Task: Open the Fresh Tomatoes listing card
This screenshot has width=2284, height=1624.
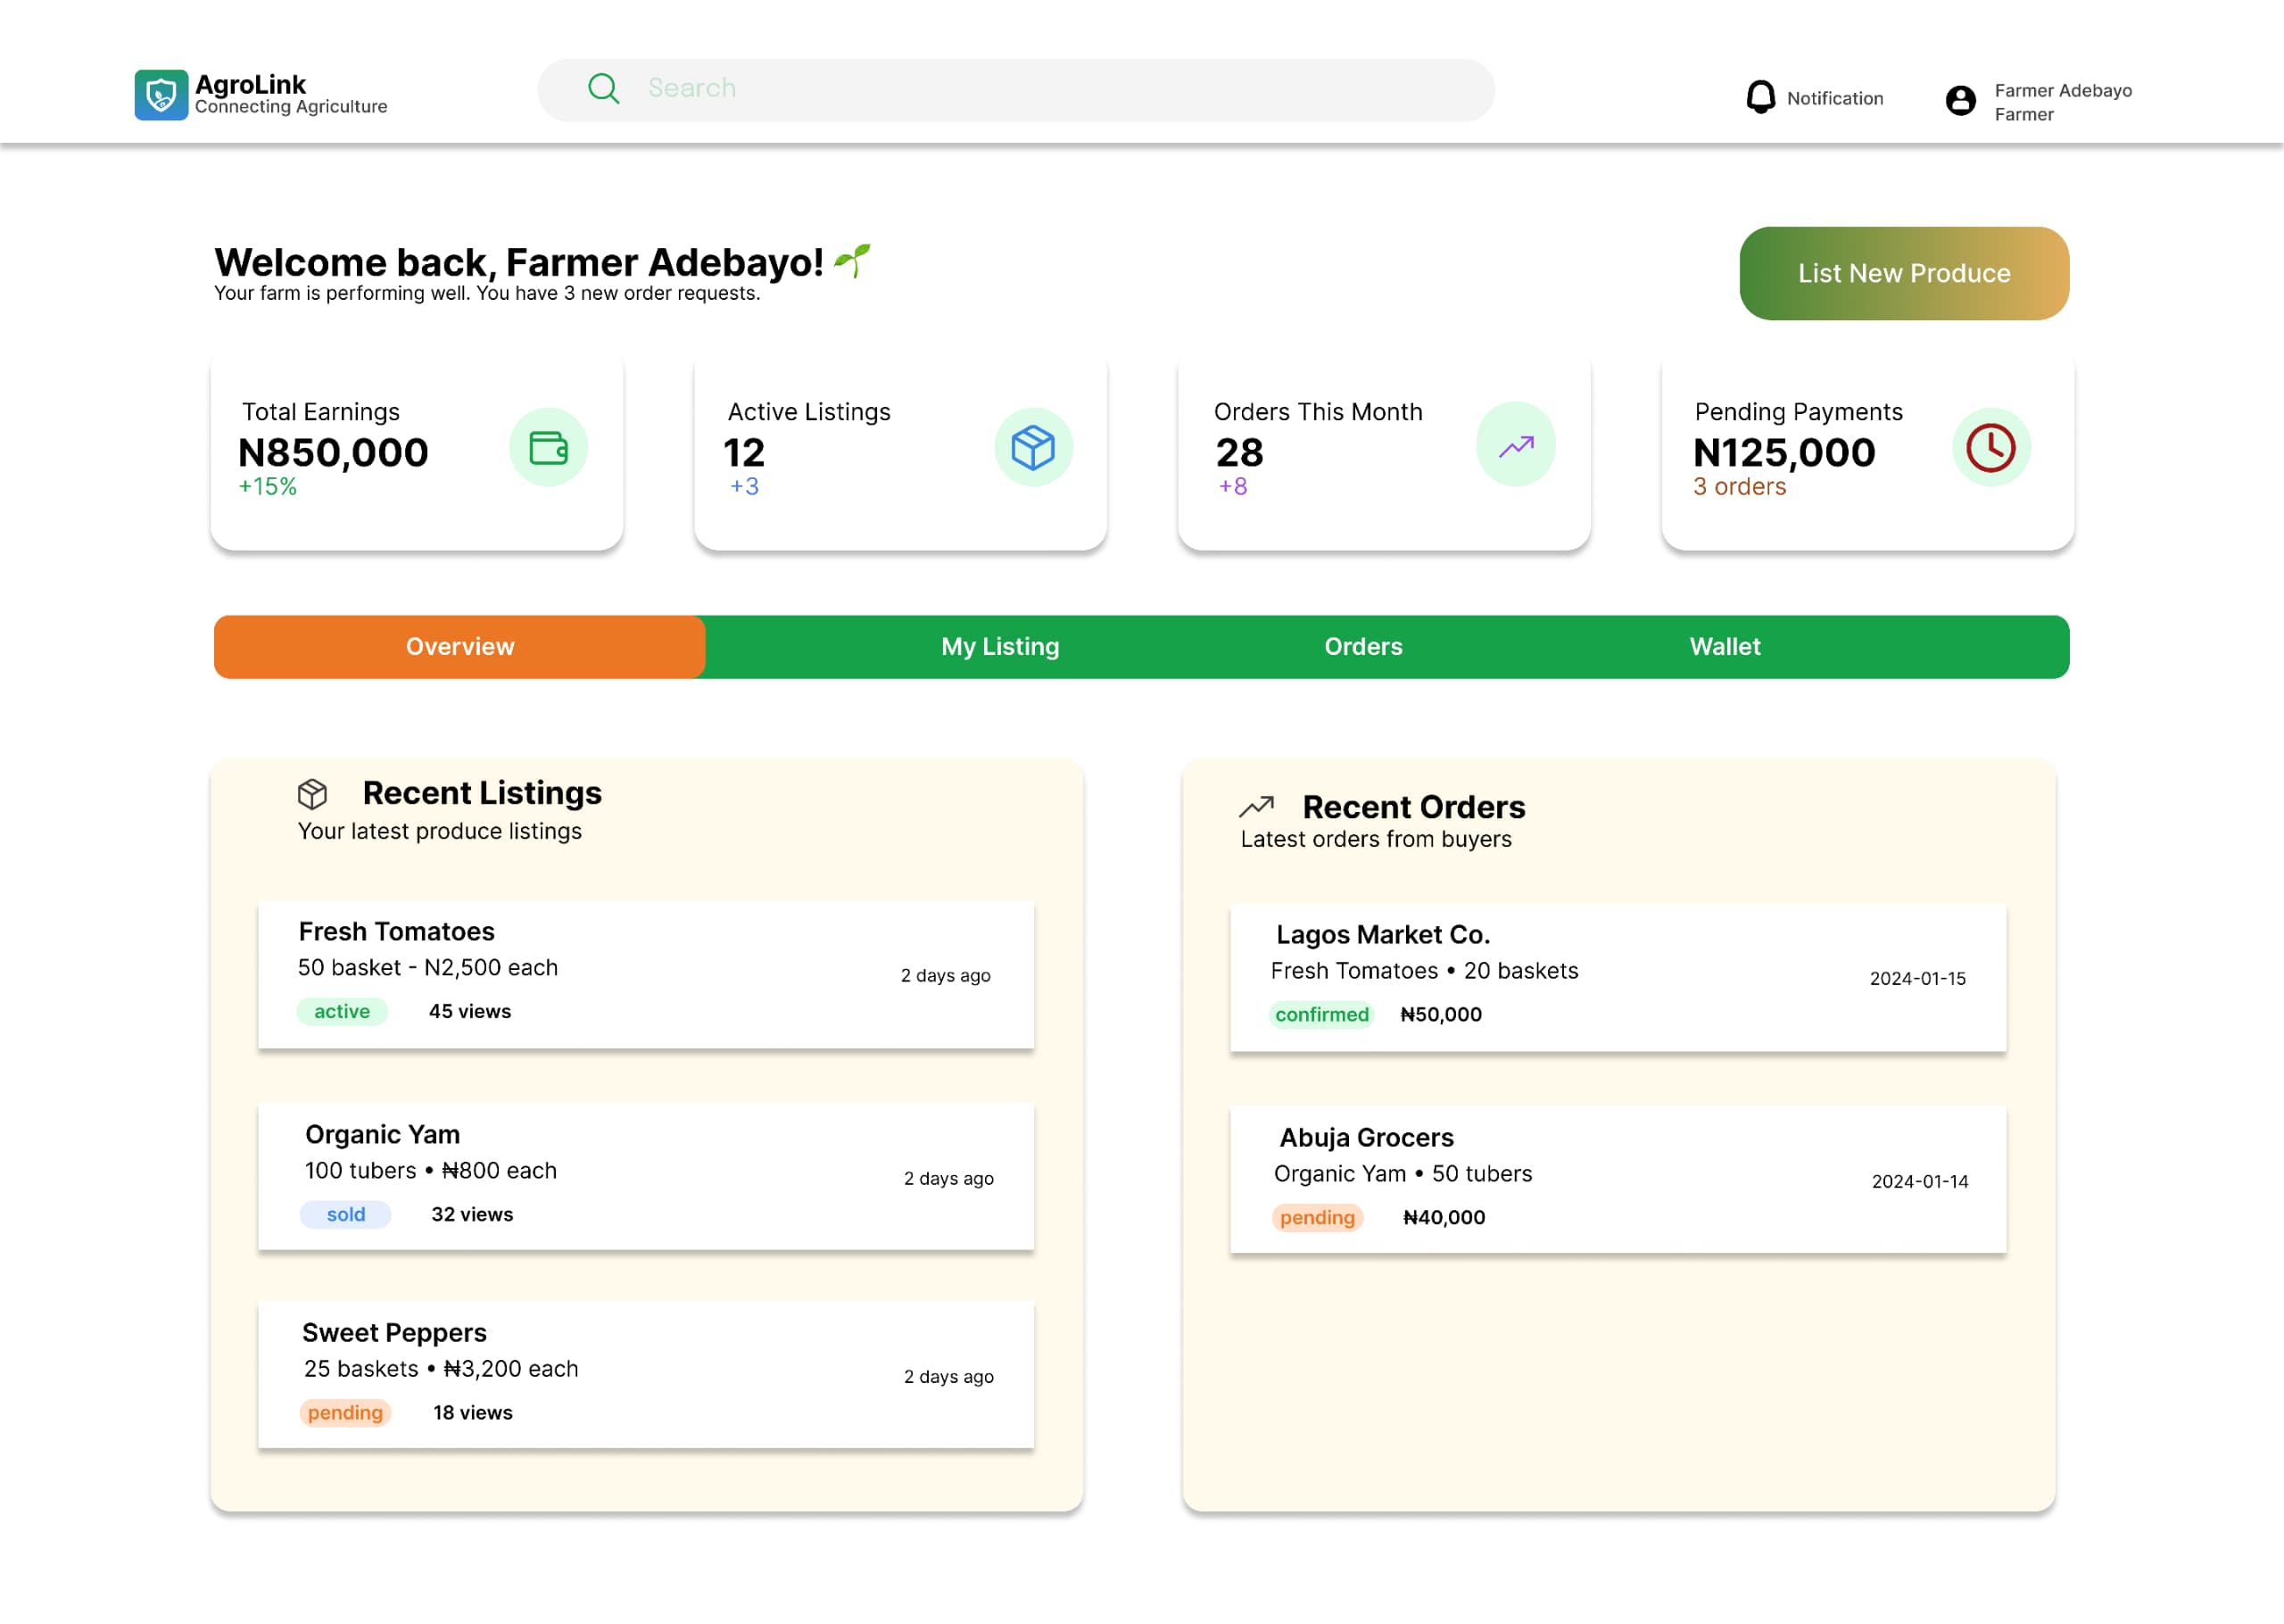Action: tap(646, 974)
